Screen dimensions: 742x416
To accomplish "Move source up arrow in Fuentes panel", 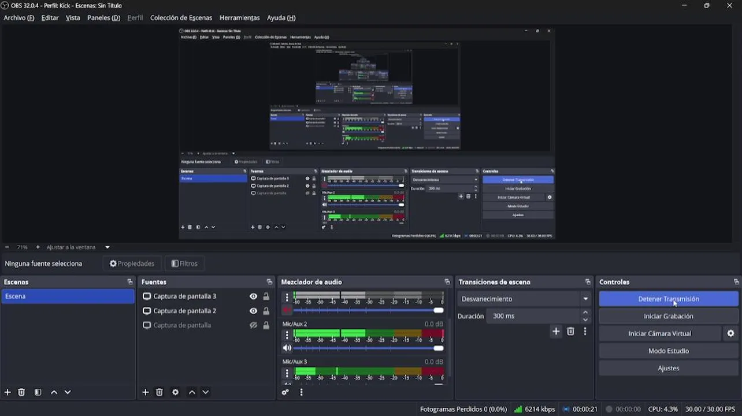I will point(192,392).
